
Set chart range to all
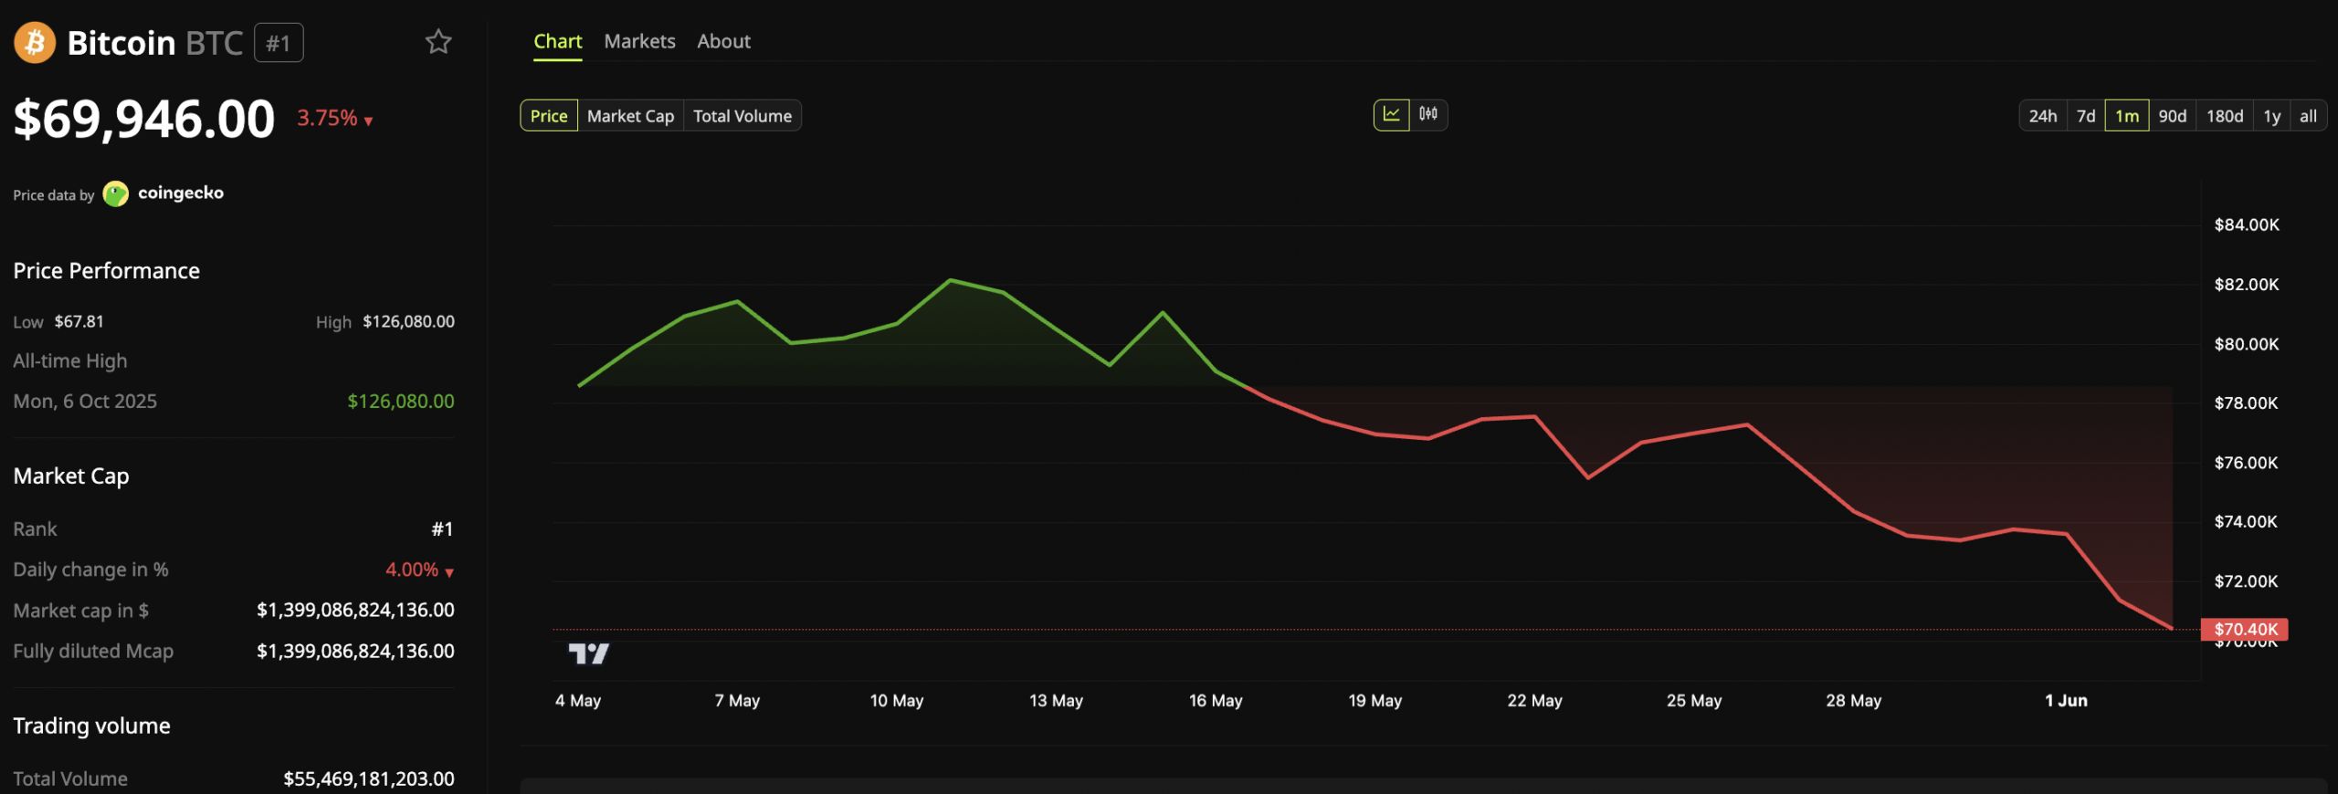2308,116
